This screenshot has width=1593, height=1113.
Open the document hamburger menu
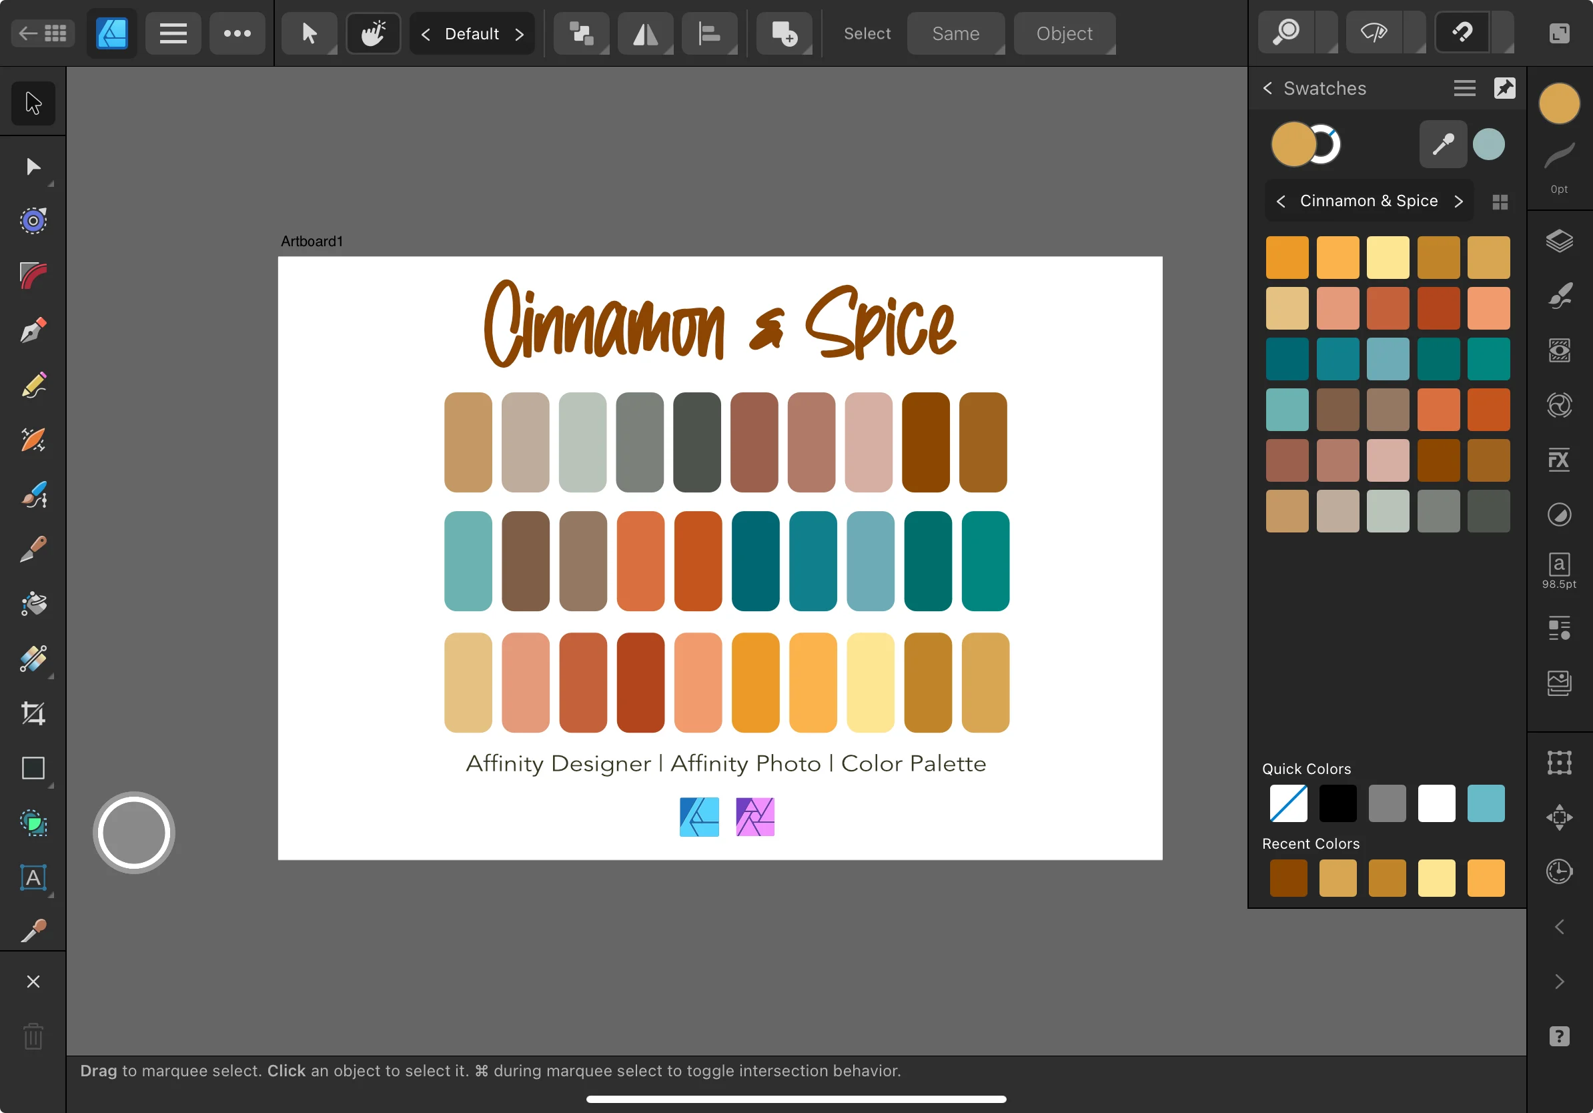point(173,33)
